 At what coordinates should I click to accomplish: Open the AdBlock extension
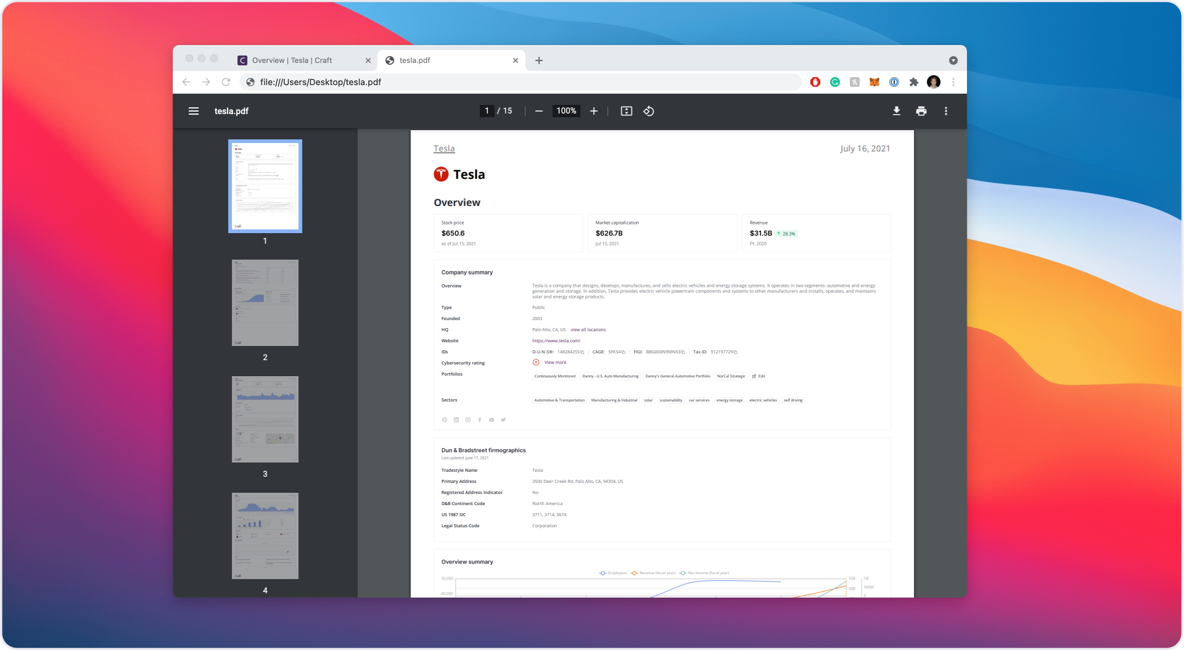point(815,82)
